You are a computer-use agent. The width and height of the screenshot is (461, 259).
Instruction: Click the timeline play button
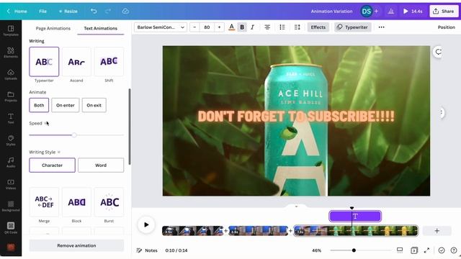(146, 225)
